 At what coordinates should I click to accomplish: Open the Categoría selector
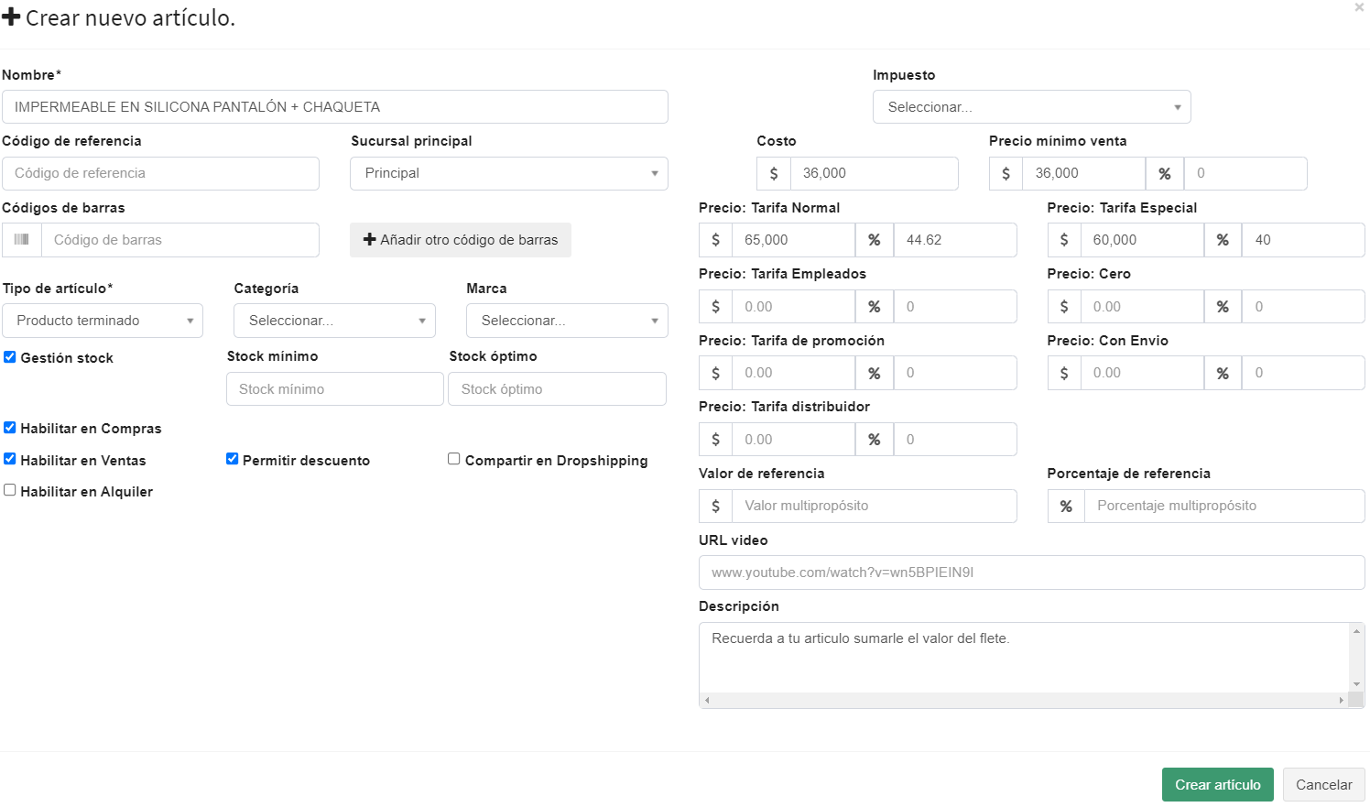point(334,321)
